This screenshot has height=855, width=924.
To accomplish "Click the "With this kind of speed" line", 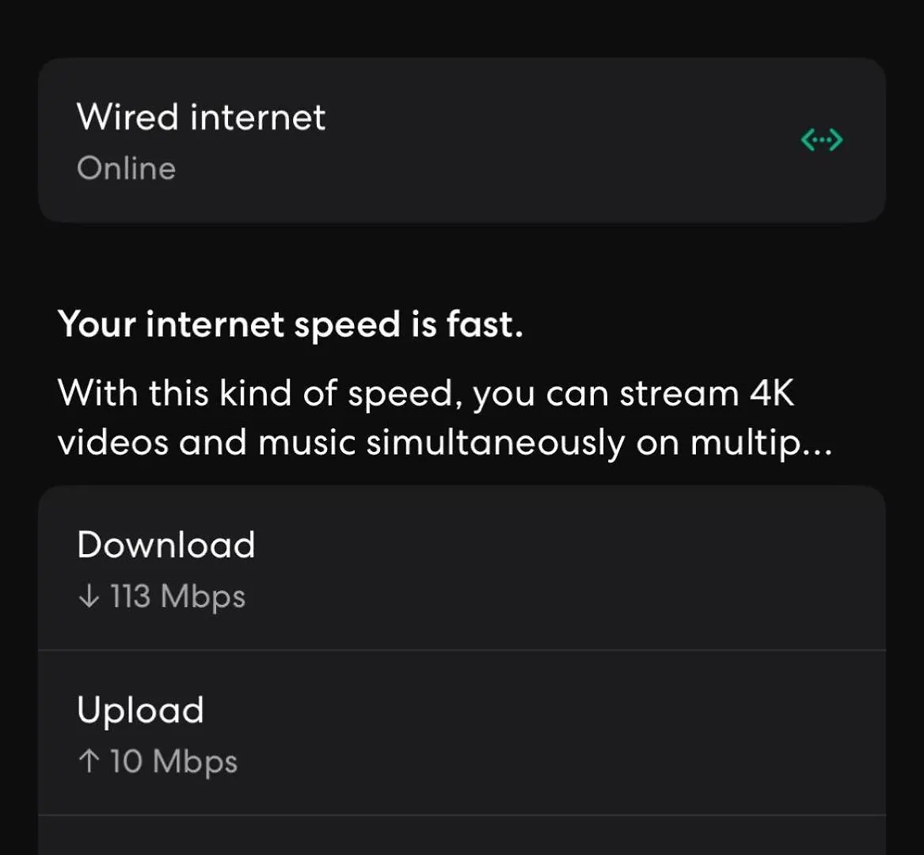I will (x=257, y=394).
